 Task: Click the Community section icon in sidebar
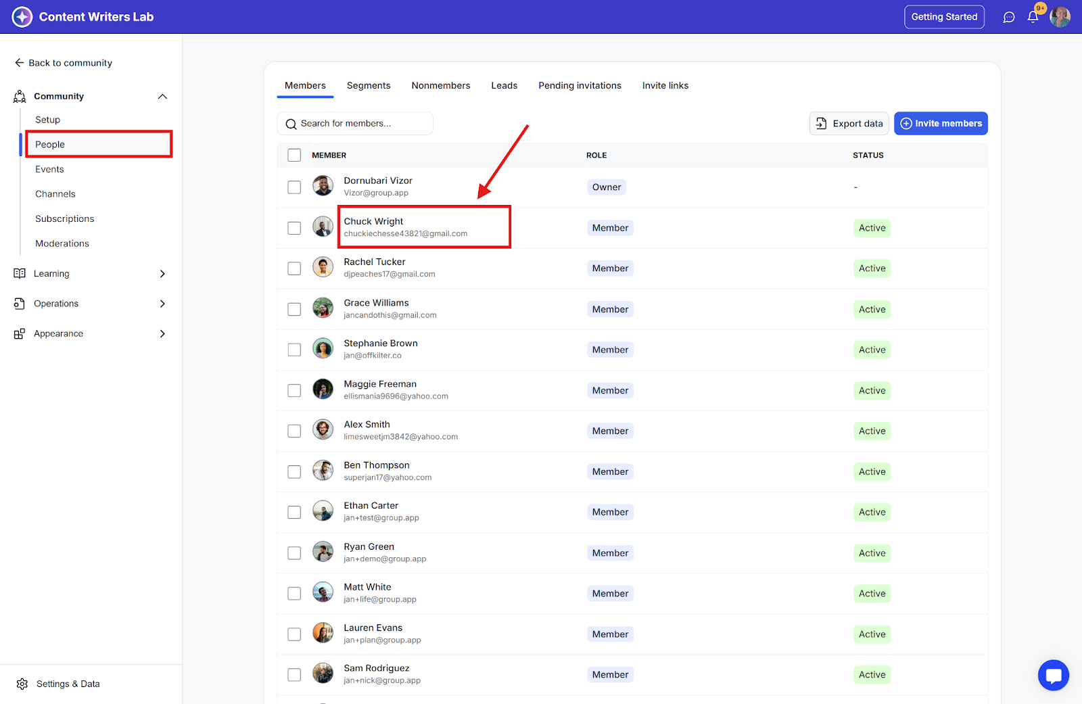coord(20,97)
